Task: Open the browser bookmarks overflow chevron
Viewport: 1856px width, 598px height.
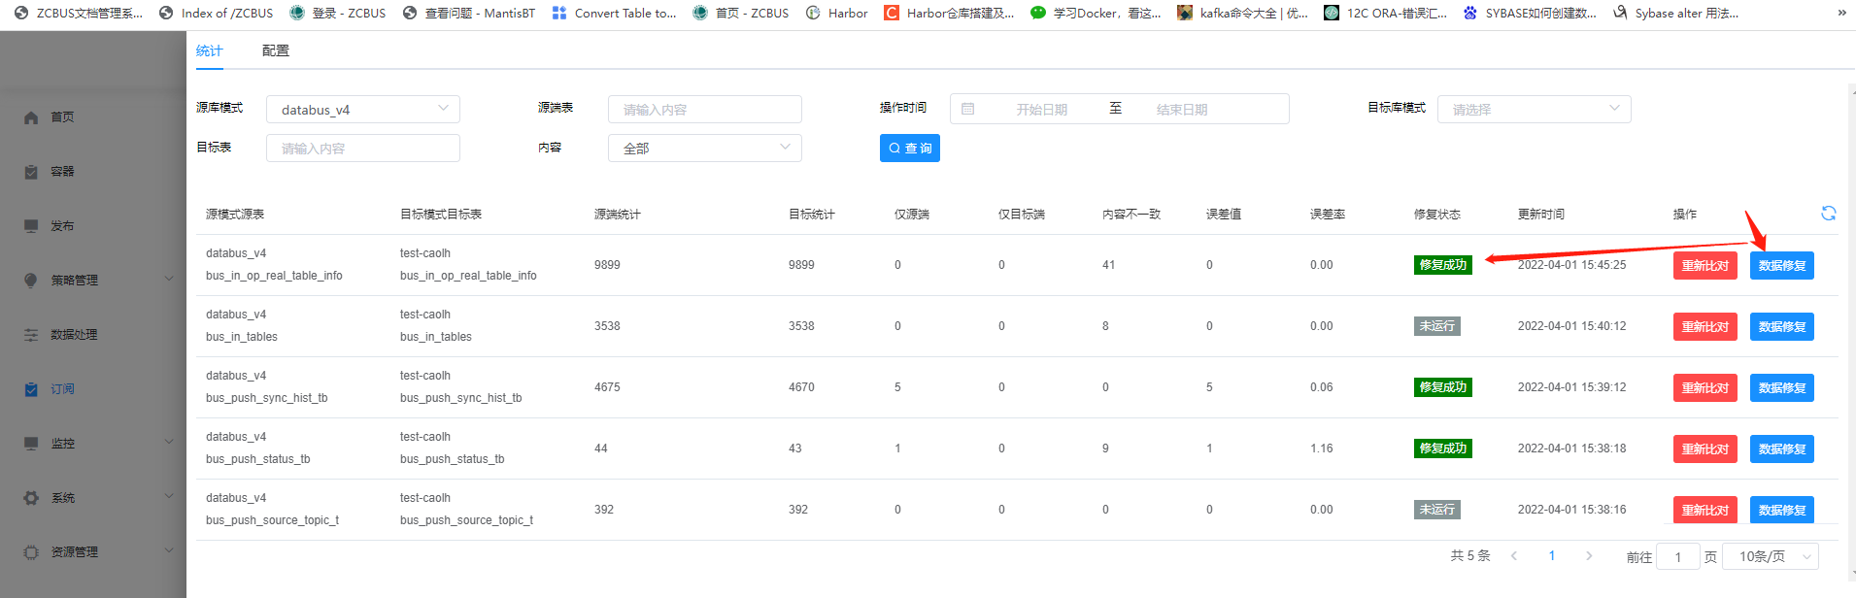Action: [x=1841, y=13]
